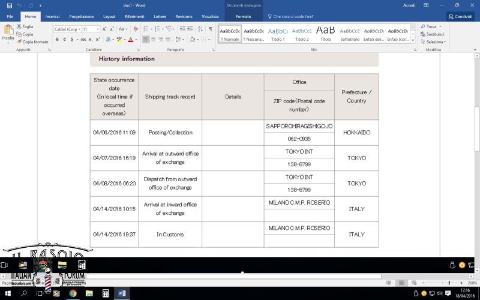Open Chrome from the Windows taskbar
This screenshot has height=300, width=480.
(x=73, y=293)
